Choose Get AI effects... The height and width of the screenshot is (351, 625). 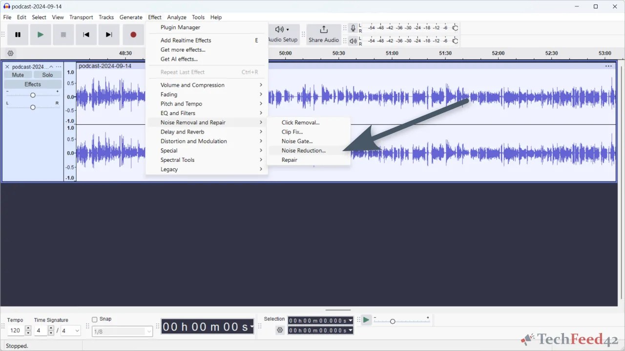coord(207,59)
